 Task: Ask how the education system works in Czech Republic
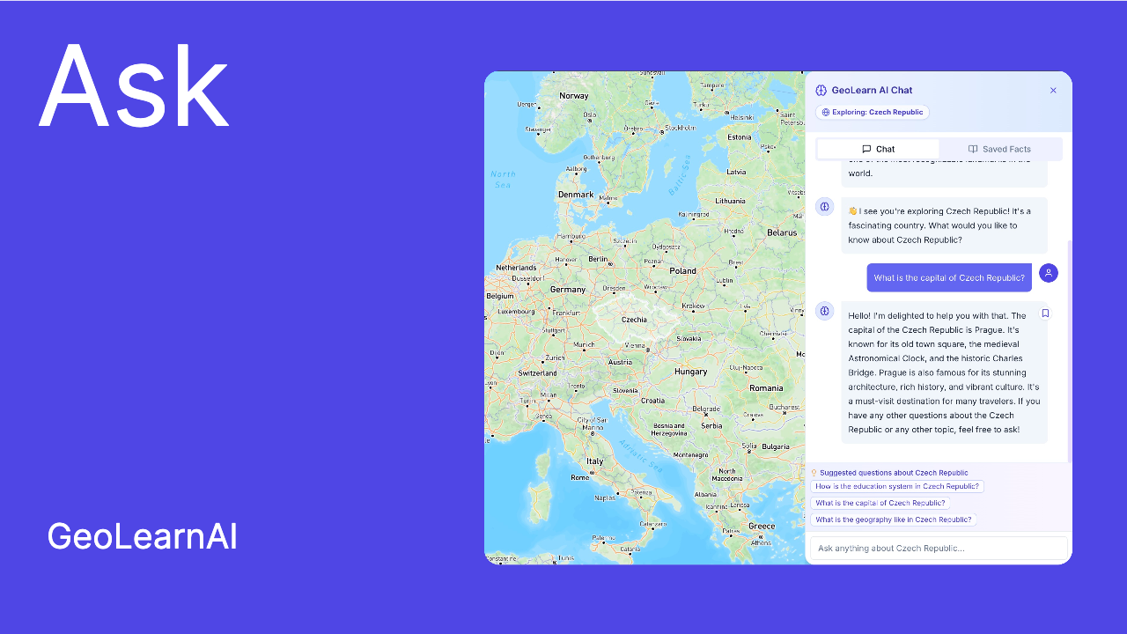point(896,486)
